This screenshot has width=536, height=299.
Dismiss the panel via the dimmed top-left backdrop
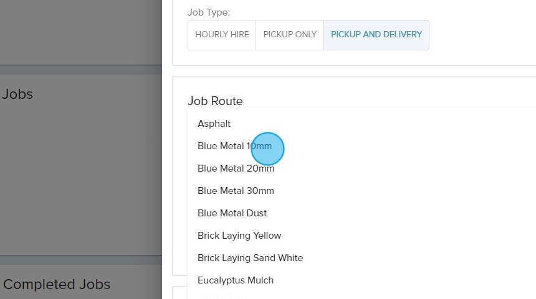[75, 28]
